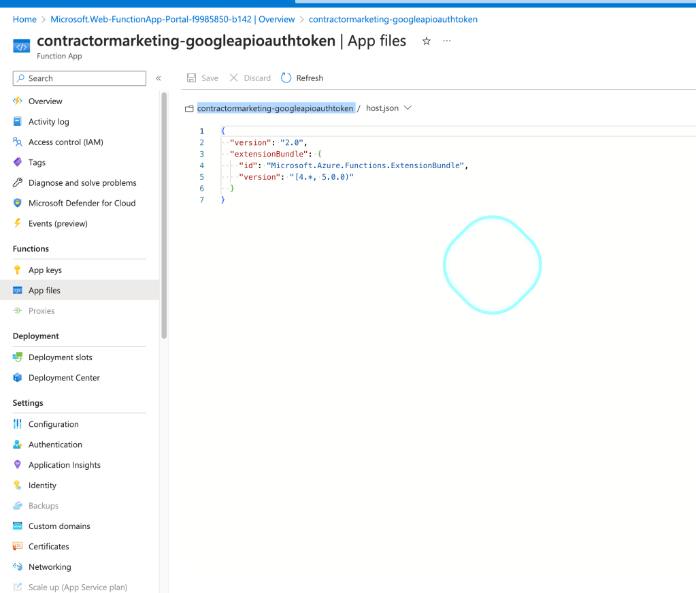Image resolution: width=696 pixels, height=593 pixels.
Task: Click the Identity key icon
Action: (17, 485)
